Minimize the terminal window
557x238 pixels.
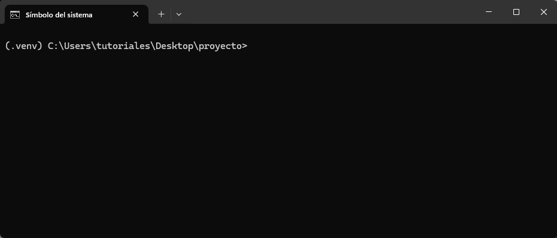[x=489, y=12]
